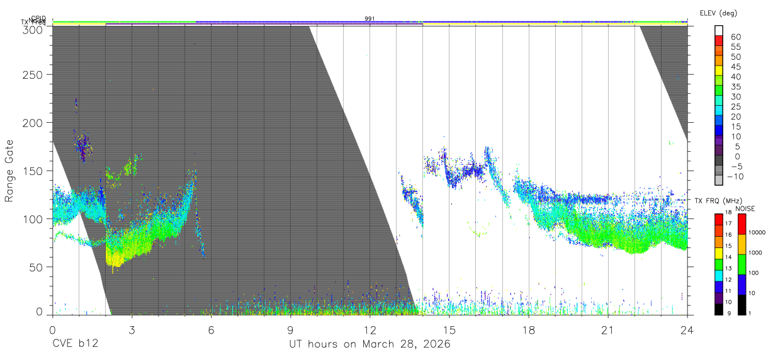Image resolution: width=773 pixels, height=357 pixels.
Task: Select the 'ELEV (deg)' colorbar title
Action: point(718,13)
